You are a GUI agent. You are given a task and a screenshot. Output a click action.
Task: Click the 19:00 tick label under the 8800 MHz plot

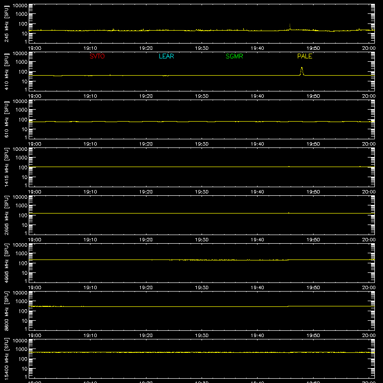[34, 336]
